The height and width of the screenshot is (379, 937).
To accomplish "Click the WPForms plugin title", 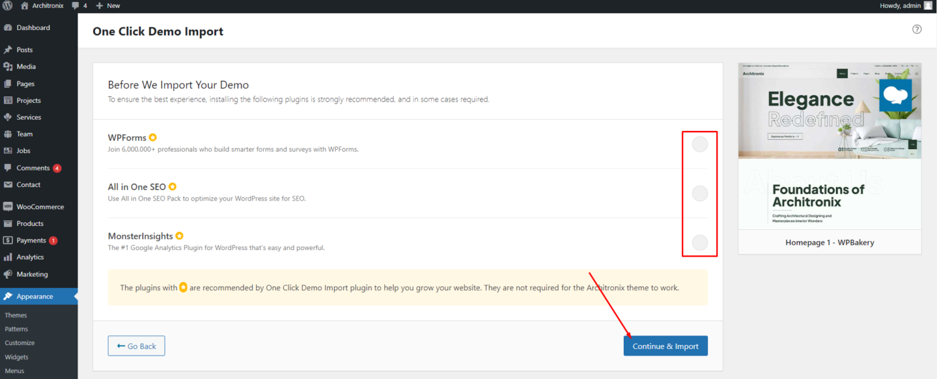I will click(127, 138).
